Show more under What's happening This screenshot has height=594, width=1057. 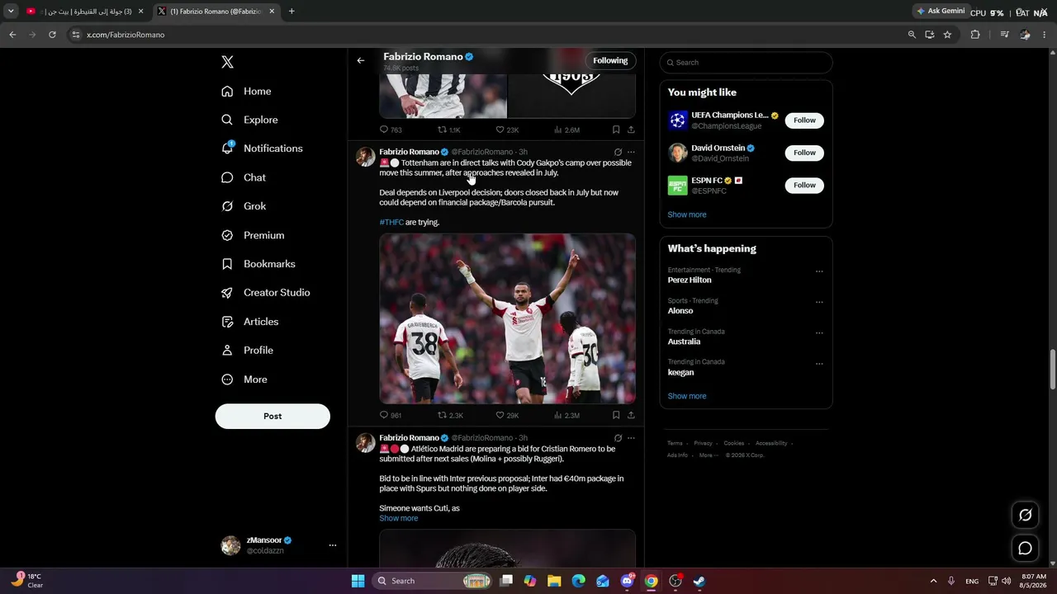click(x=687, y=396)
